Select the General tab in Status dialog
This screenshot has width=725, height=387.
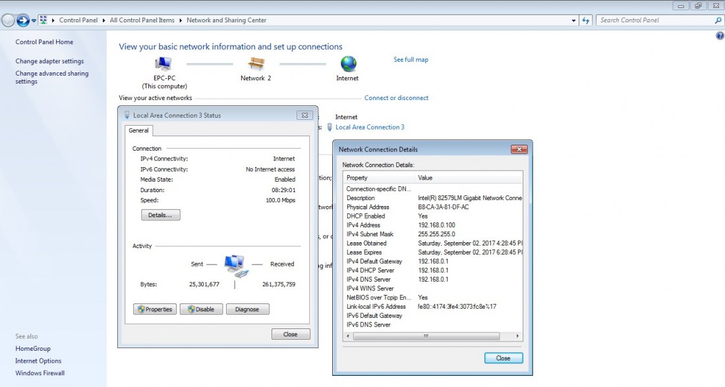[x=138, y=131]
